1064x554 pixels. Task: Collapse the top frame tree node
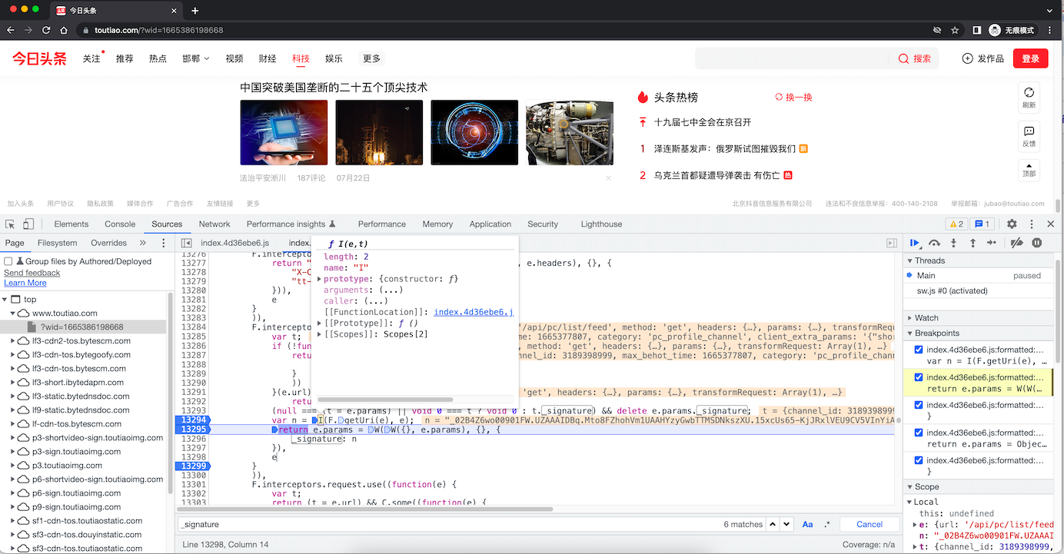(5, 300)
